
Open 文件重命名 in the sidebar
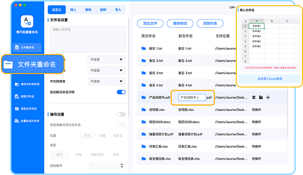[x=27, y=47]
